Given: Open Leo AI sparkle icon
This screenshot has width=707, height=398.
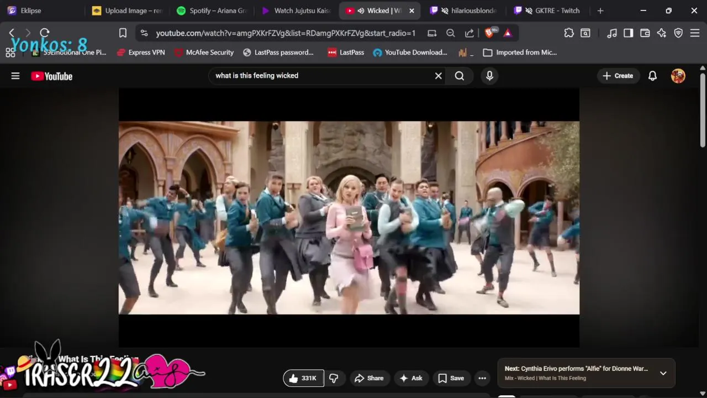Looking at the screenshot, I should coord(662,33).
